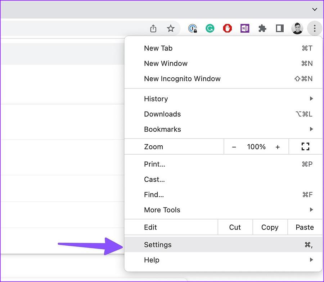This screenshot has width=324, height=282.
Task: Expand the History submenu arrow
Action: 312,99
